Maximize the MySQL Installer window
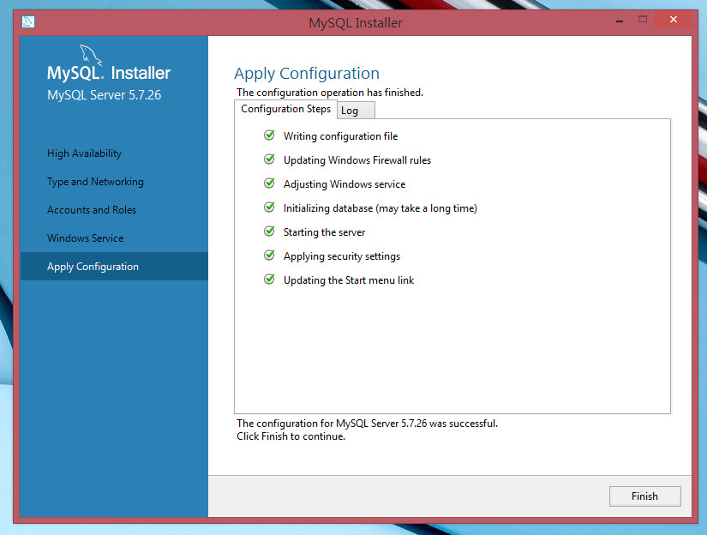This screenshot has width=707, height=535. (x=643, y=20)
